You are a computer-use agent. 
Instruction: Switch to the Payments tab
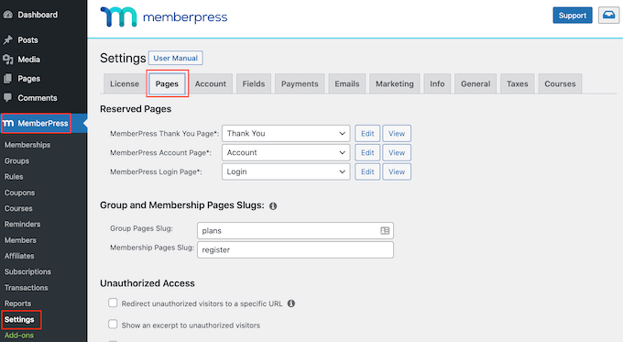point(300,84)
